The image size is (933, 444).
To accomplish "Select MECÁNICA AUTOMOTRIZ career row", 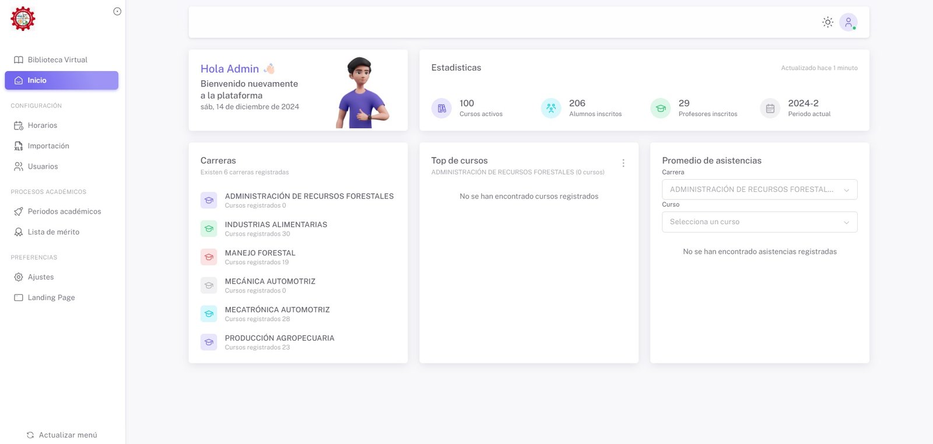I will click(297, 285).
